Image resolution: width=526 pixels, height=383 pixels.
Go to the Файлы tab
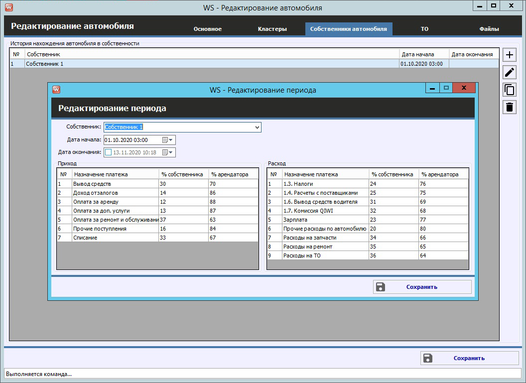pos(489,29)
